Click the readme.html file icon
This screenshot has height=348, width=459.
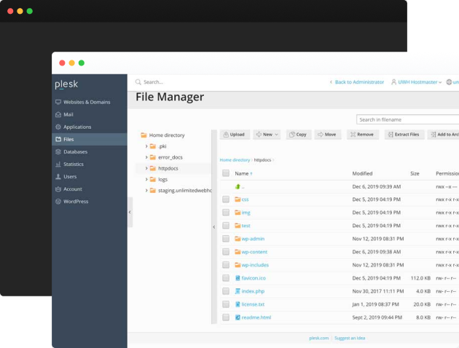(x=238, y=317)
